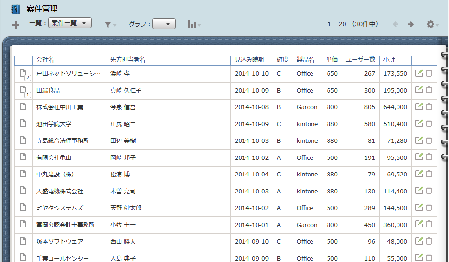Delete the 株式会社中川工業 record

[x=429, y=107]
